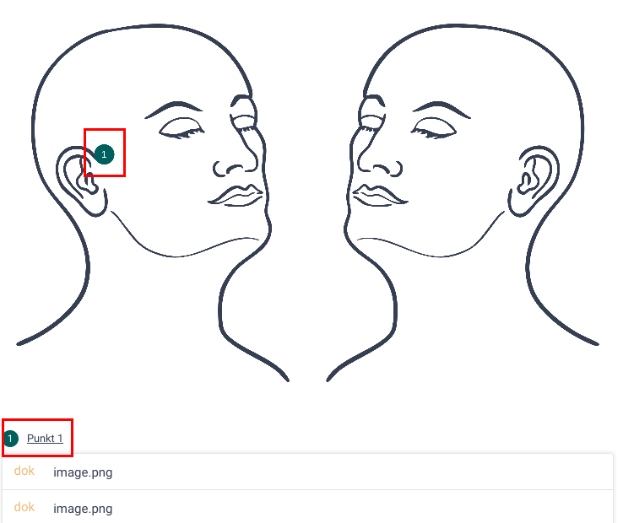Click the lips of the left head
The width and height of the screenshot is (623, 523).
click(x=236, y=196)
